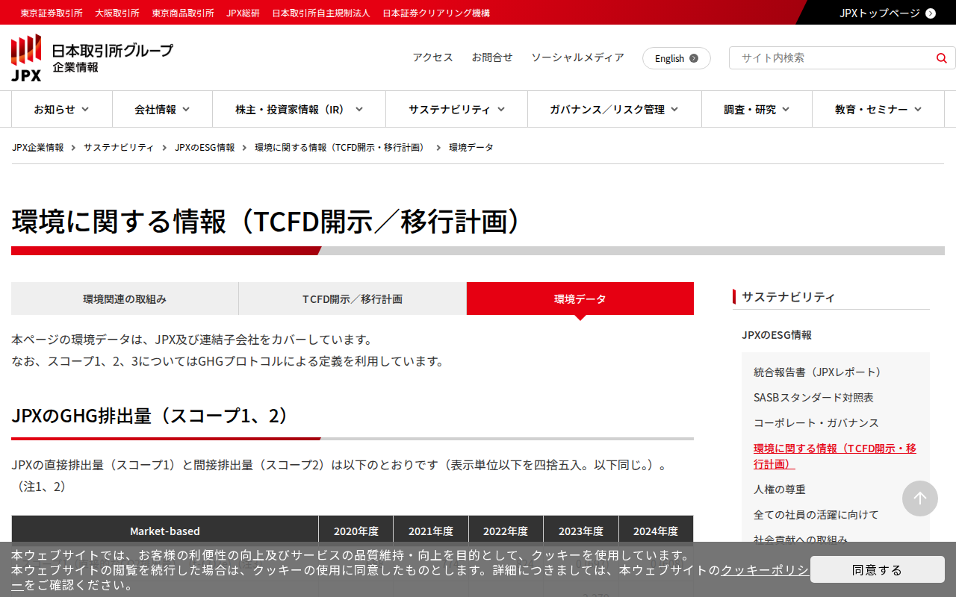Go to 東京商品取引所 link

183,13
